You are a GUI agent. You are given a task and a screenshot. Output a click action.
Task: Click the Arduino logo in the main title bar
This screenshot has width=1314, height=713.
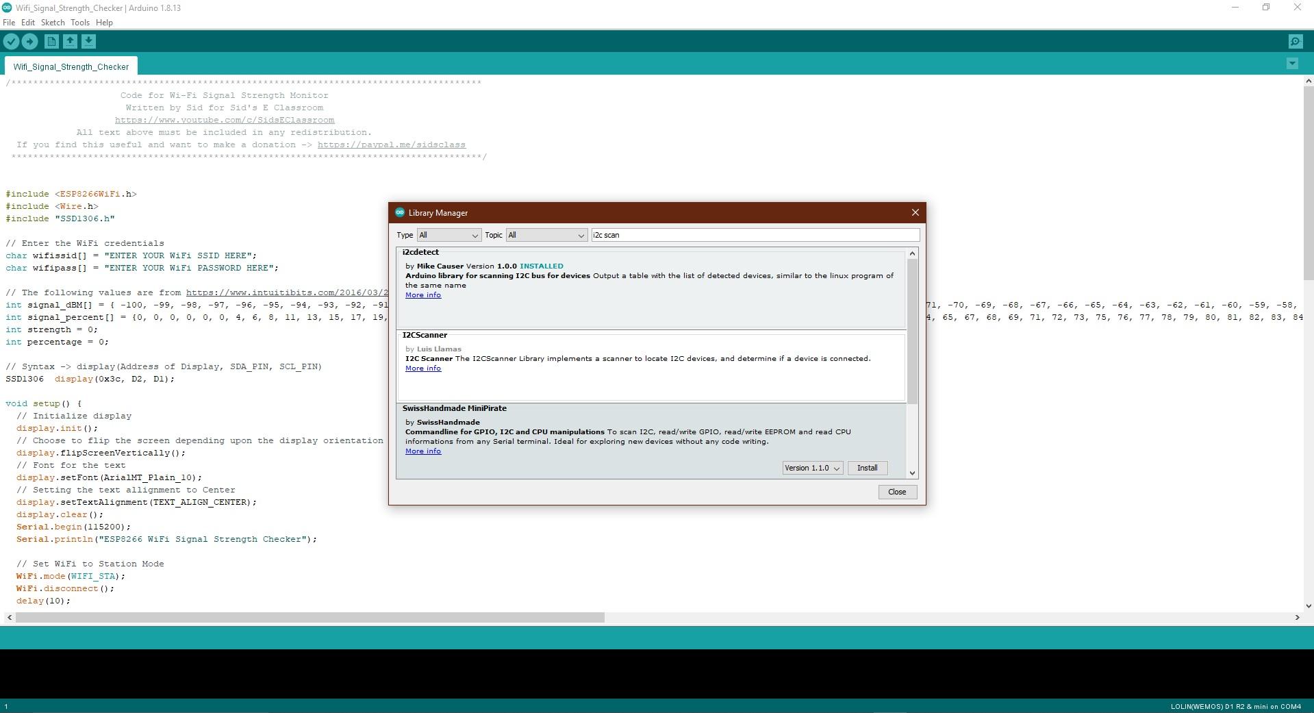pos(7,8)
